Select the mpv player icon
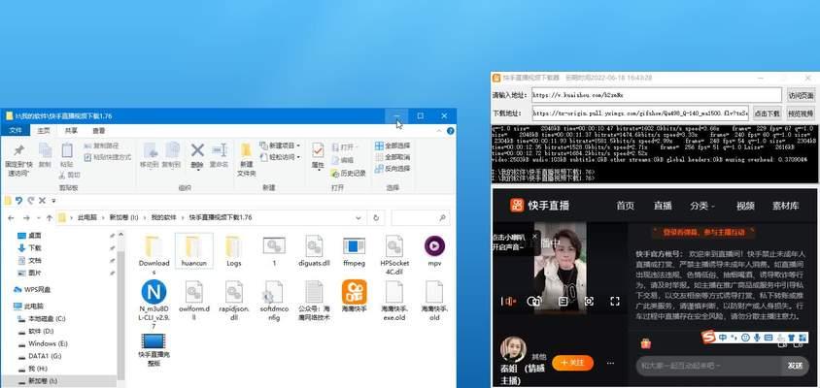 point(434,246)
